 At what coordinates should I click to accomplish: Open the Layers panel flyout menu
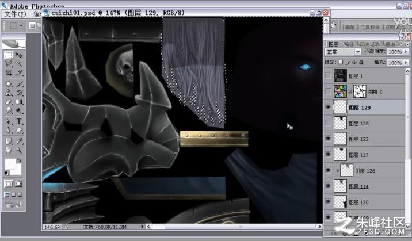tap(407, 44)
